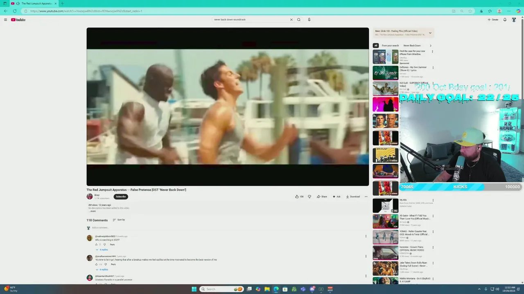Open Discord from taskbar

tap(312, 289)
